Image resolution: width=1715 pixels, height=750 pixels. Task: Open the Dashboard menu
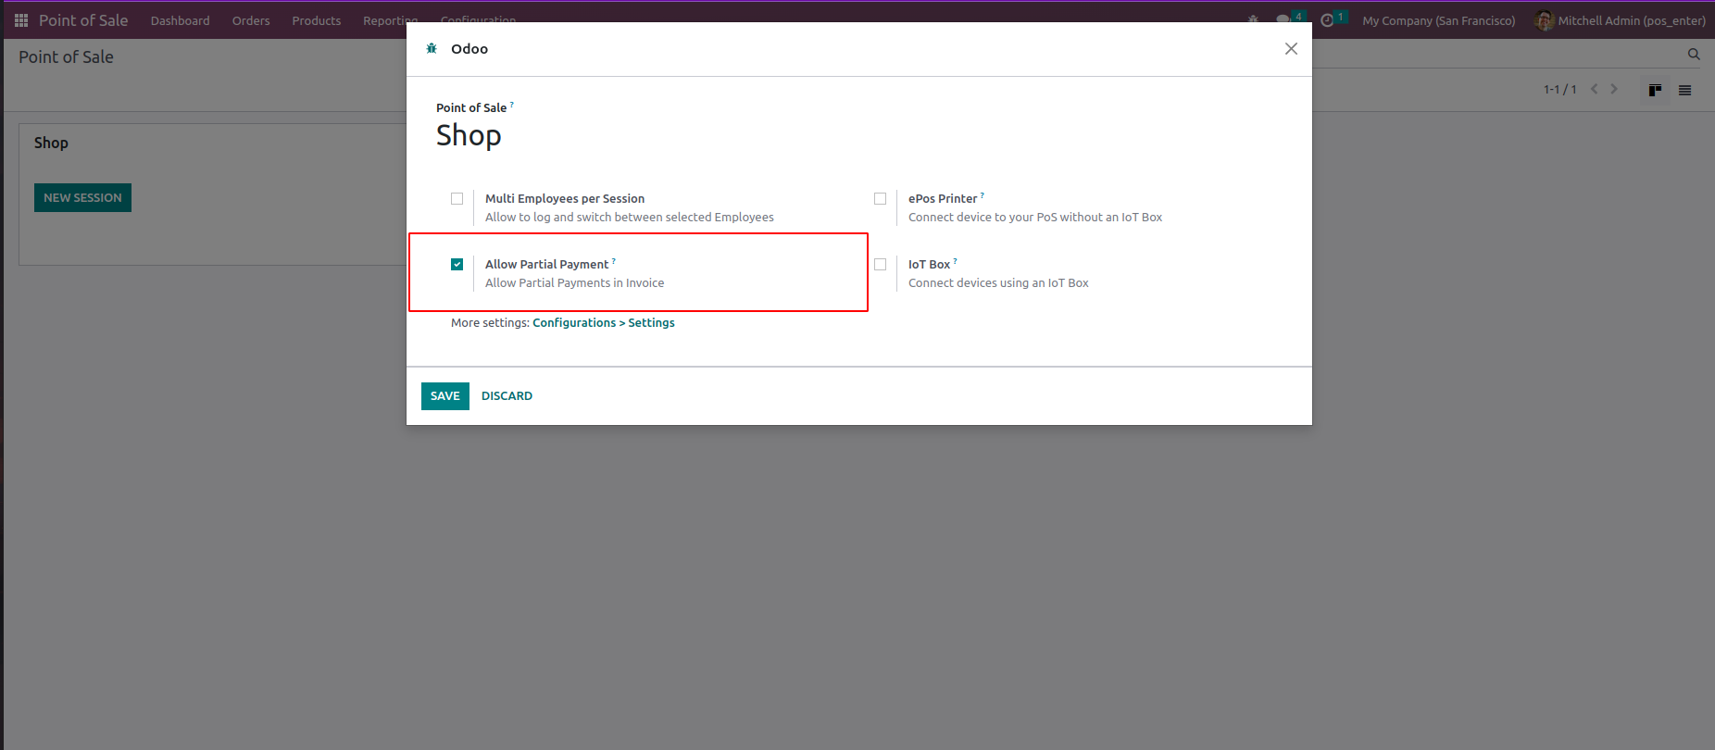pos(181,20)
